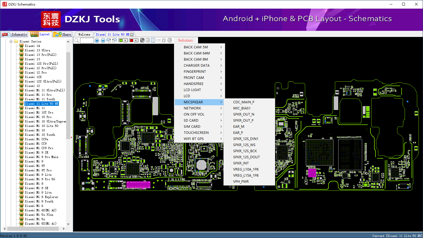Click the tree panel vertical scrollbar thumb
This screenshot has height=238, width=423.
[x=68, y=95]
